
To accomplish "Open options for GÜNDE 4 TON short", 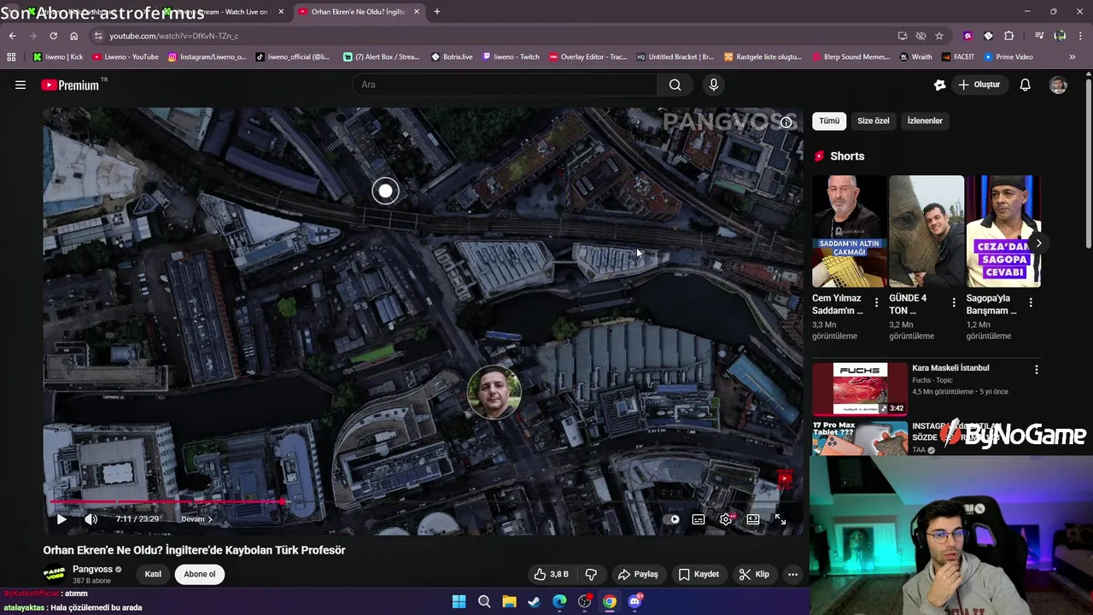I will pyautogui.click(x=954, y=302).
